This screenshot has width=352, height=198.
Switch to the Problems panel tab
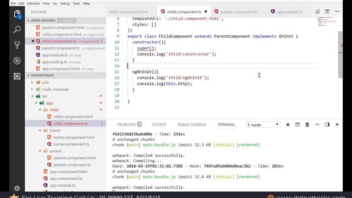tap(130, 125)
